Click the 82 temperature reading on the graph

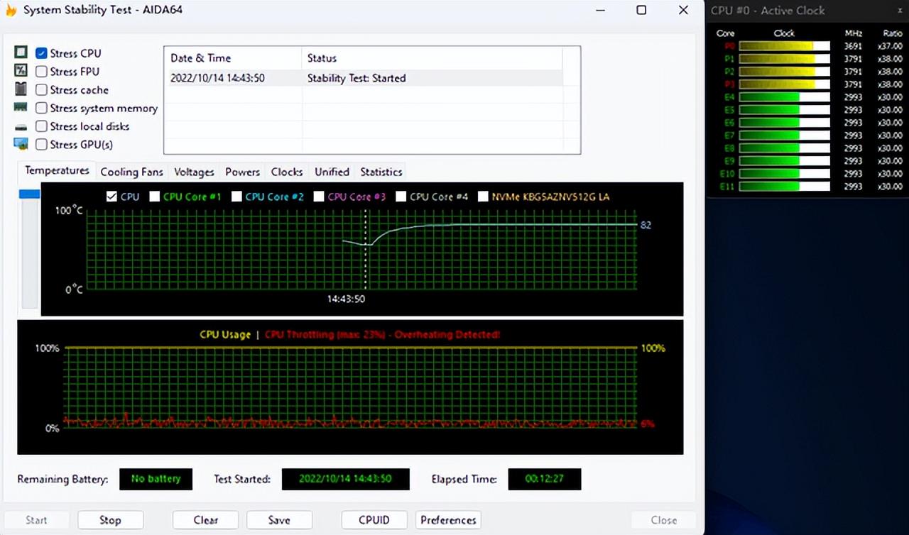pos(646,225)
